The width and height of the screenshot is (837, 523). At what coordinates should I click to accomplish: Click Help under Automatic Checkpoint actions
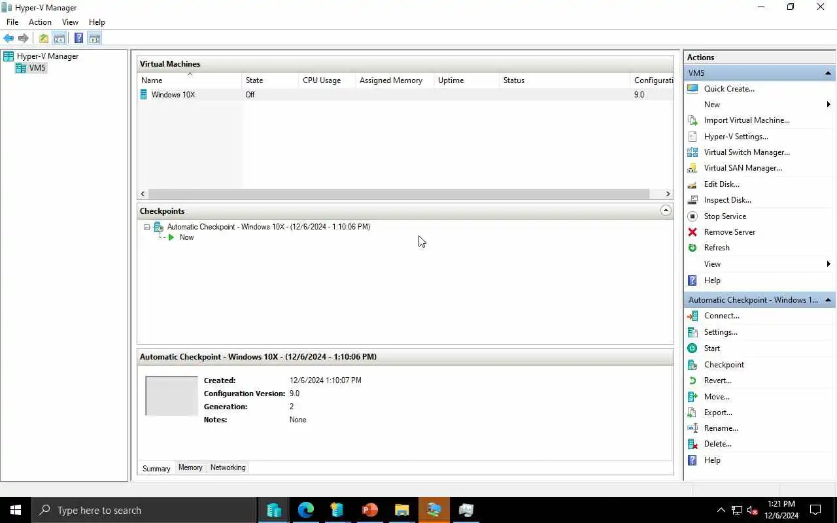click(712, 460)
